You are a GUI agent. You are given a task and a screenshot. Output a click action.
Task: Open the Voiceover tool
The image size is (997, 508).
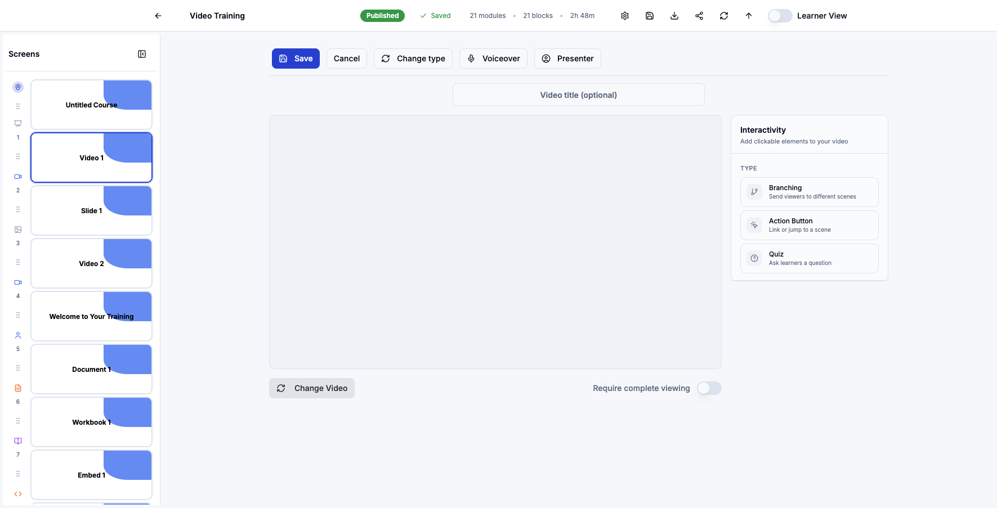pos(493,58)
